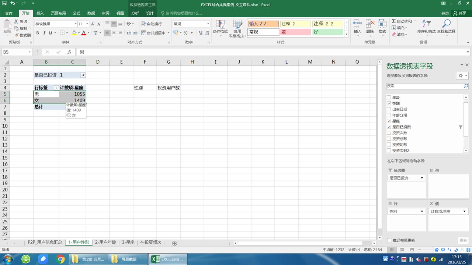Click the fill color paint bucket icon
This screenshot has height=265, width=472.
(74, 33)
